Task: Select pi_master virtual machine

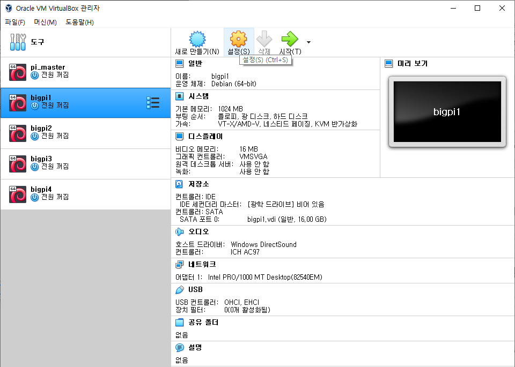Action: (85, 72)
